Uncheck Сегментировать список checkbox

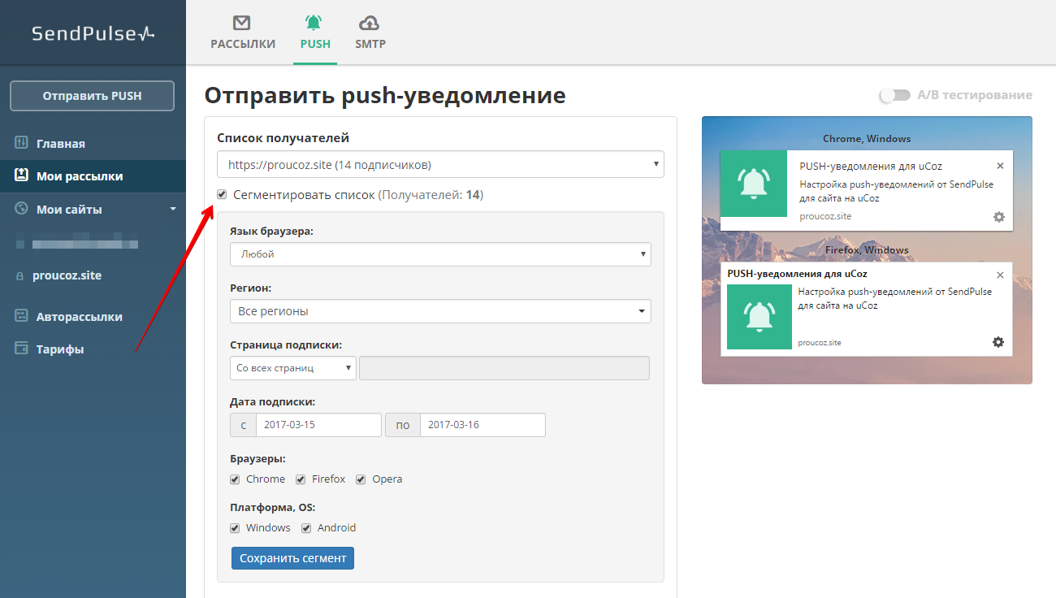pyautogui.click(x=222, y=194)
